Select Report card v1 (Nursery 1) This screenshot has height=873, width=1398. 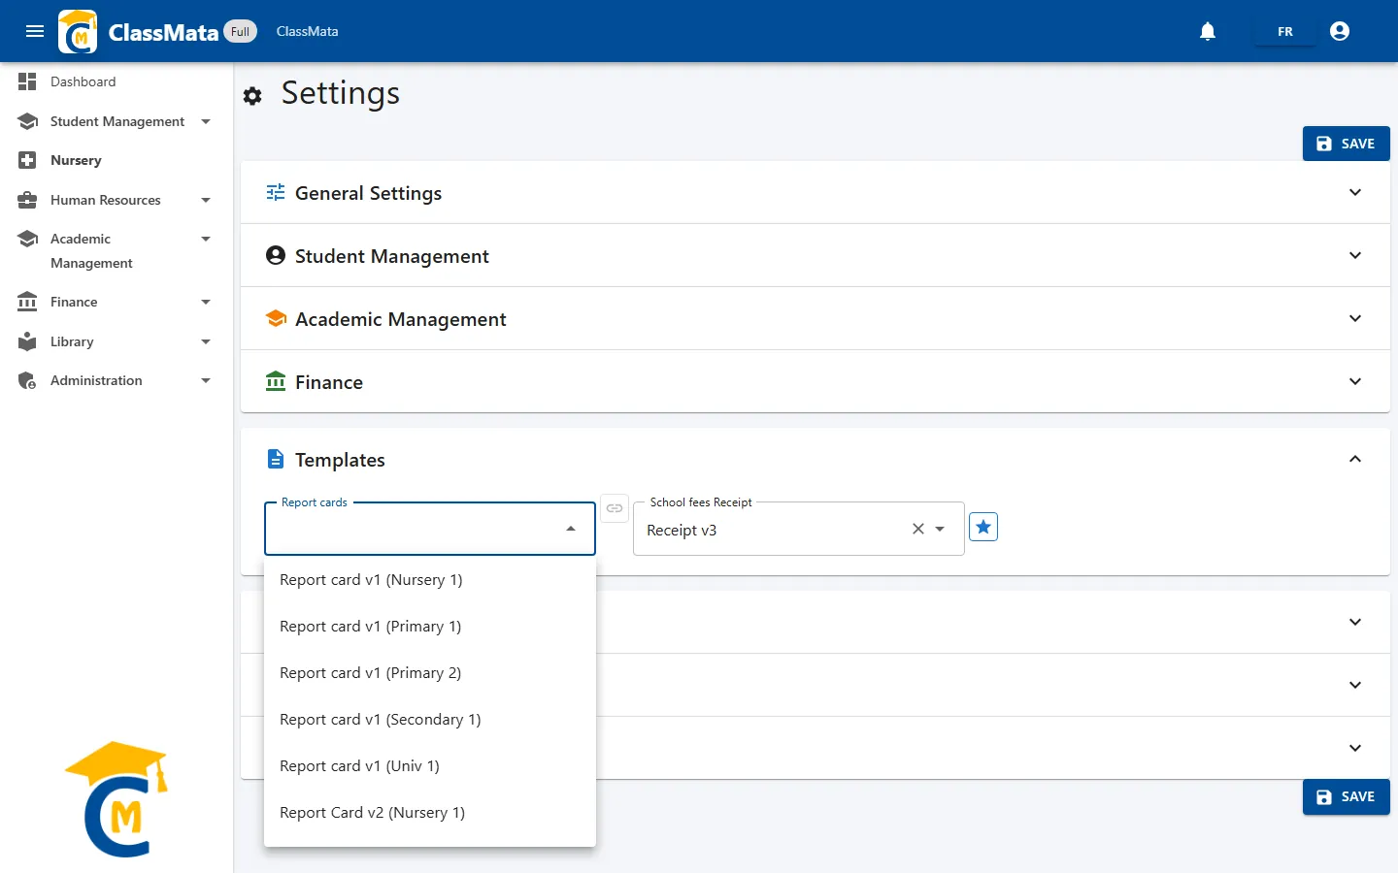(430, 580)
